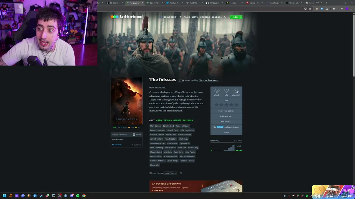
Task: Switch to the Crew tab
Action: (159, 120)
